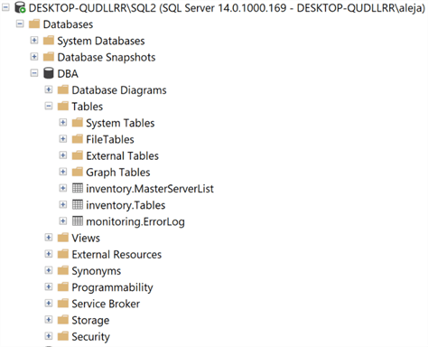Viewport: 428px width, 347px height.
Task: Expand the System Tables node
Action: pyautogui.click(x=63, y=122)
